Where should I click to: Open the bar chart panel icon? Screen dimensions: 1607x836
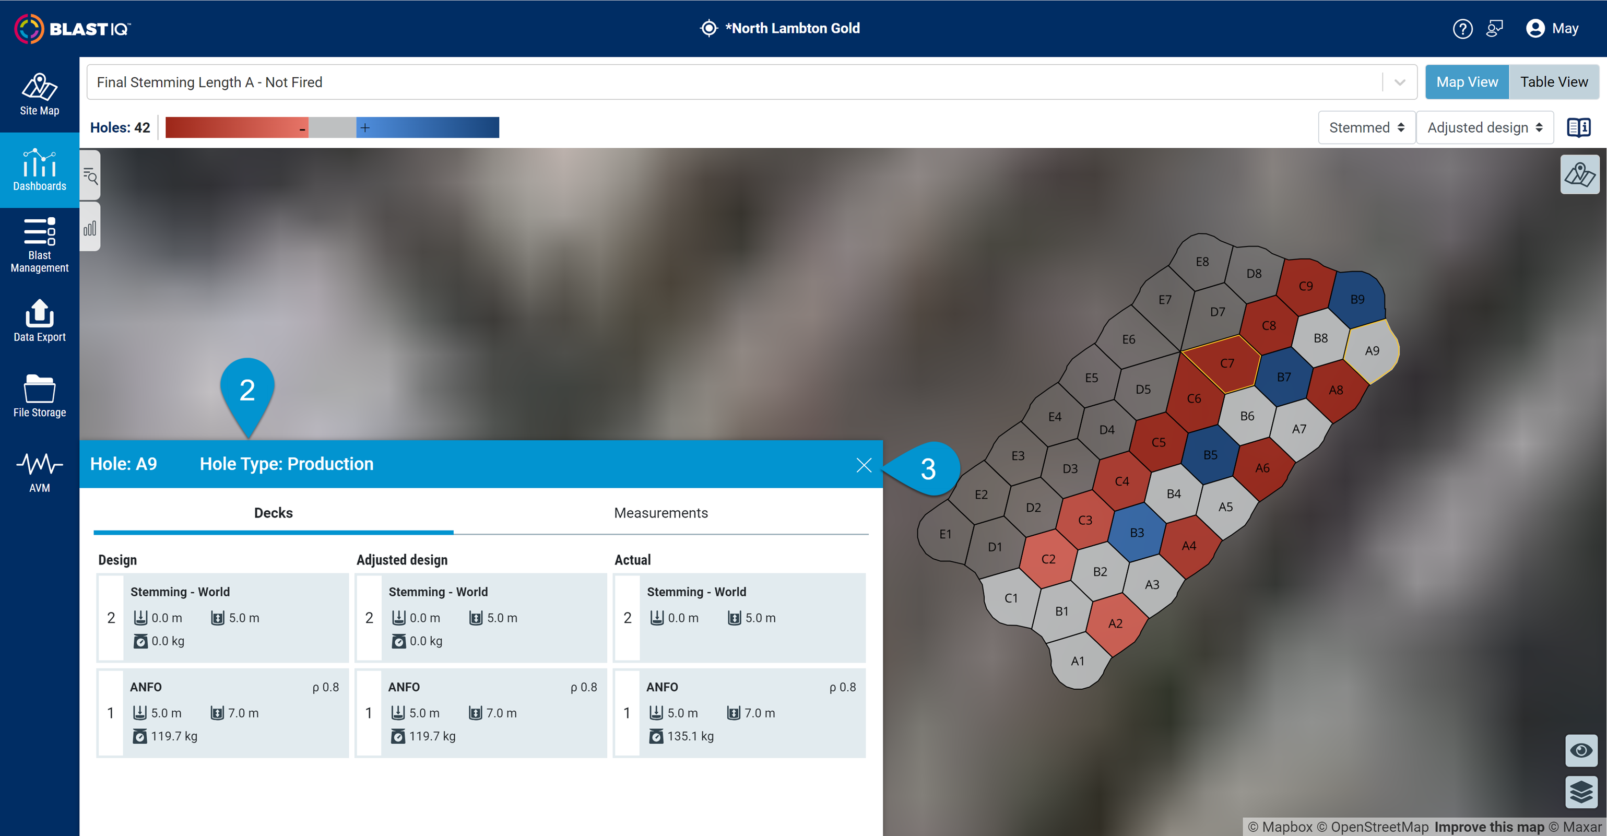pos(90,228)
